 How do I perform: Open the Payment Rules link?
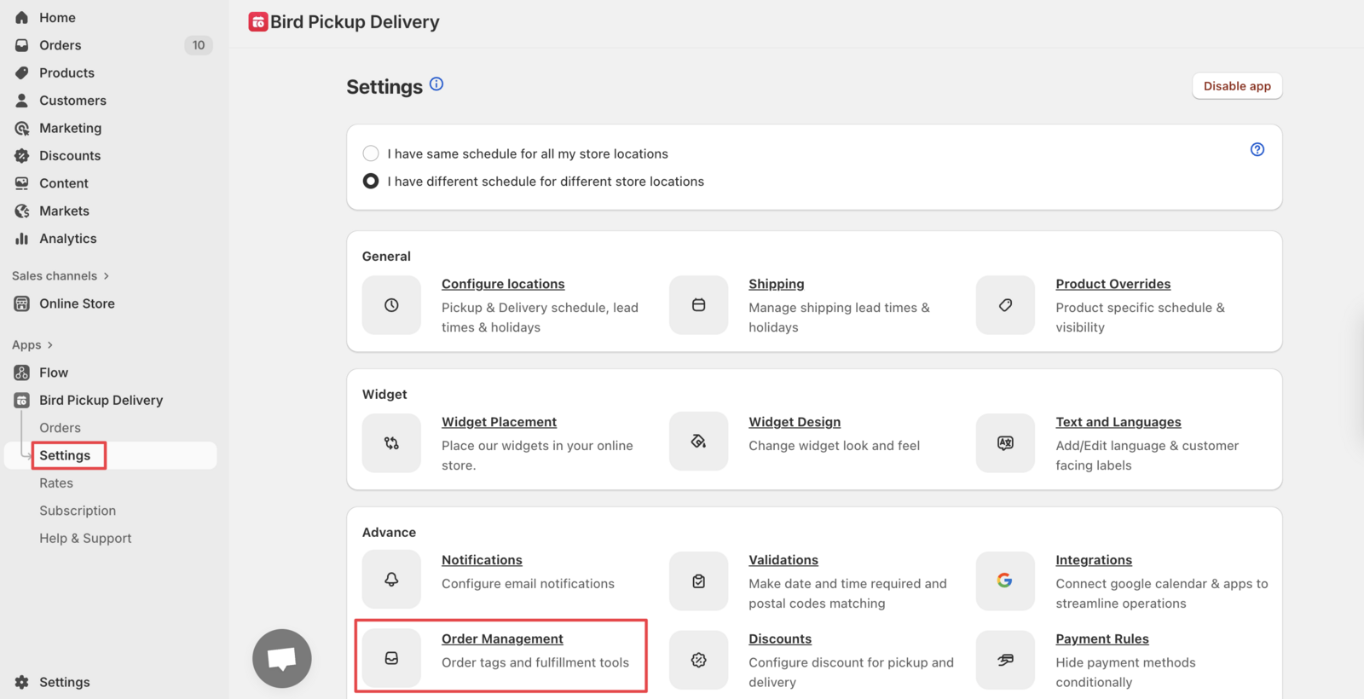point(1102,638)
